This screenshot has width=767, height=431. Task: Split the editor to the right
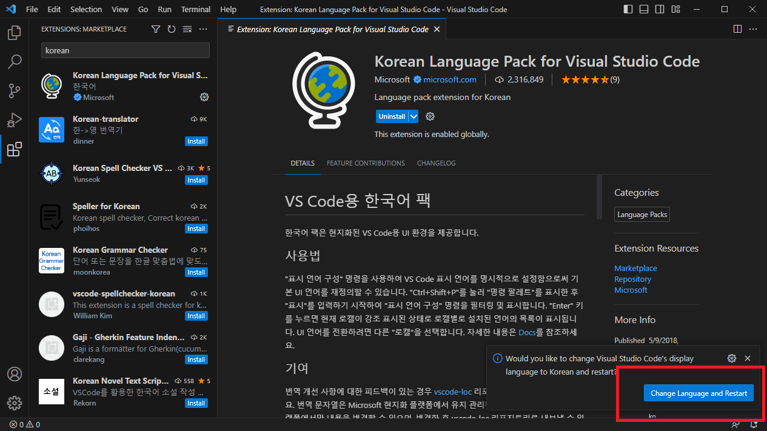737,29
